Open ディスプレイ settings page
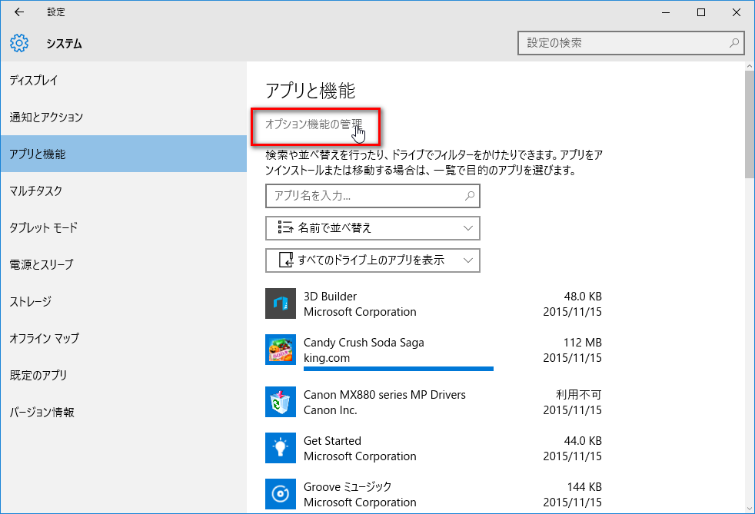The height and width of the screenshot is (514, 755). coord(124,80)
